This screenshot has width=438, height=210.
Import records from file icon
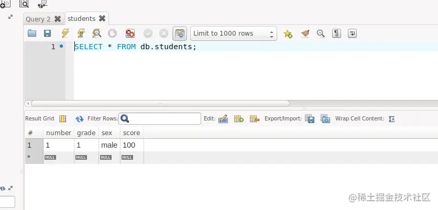pyautogui.click(x=325, y=119)
